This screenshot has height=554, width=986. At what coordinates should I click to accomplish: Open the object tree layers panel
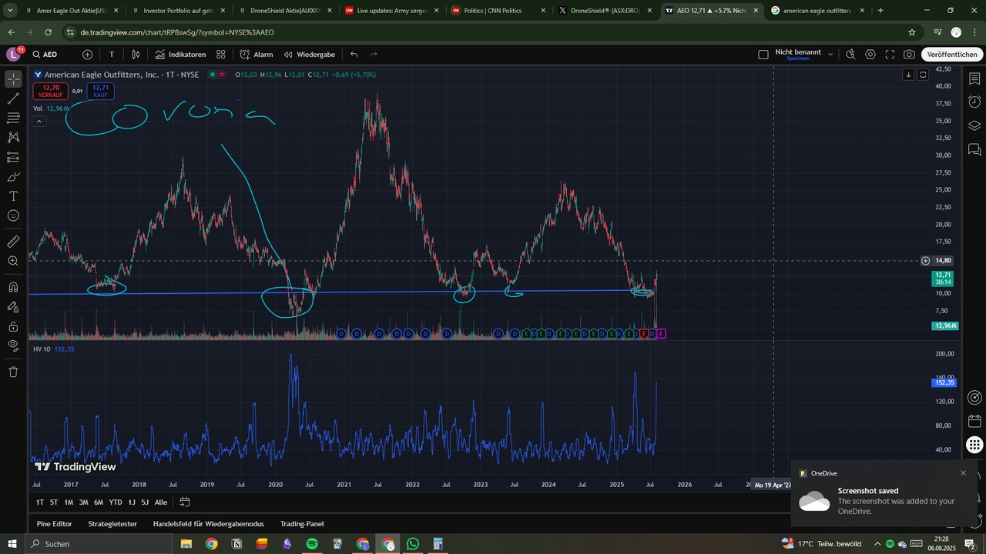tap(974, 125)
